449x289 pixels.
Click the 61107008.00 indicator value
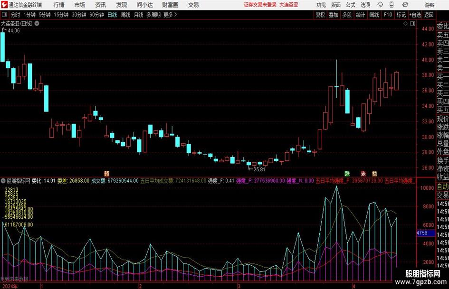point(19,224)
